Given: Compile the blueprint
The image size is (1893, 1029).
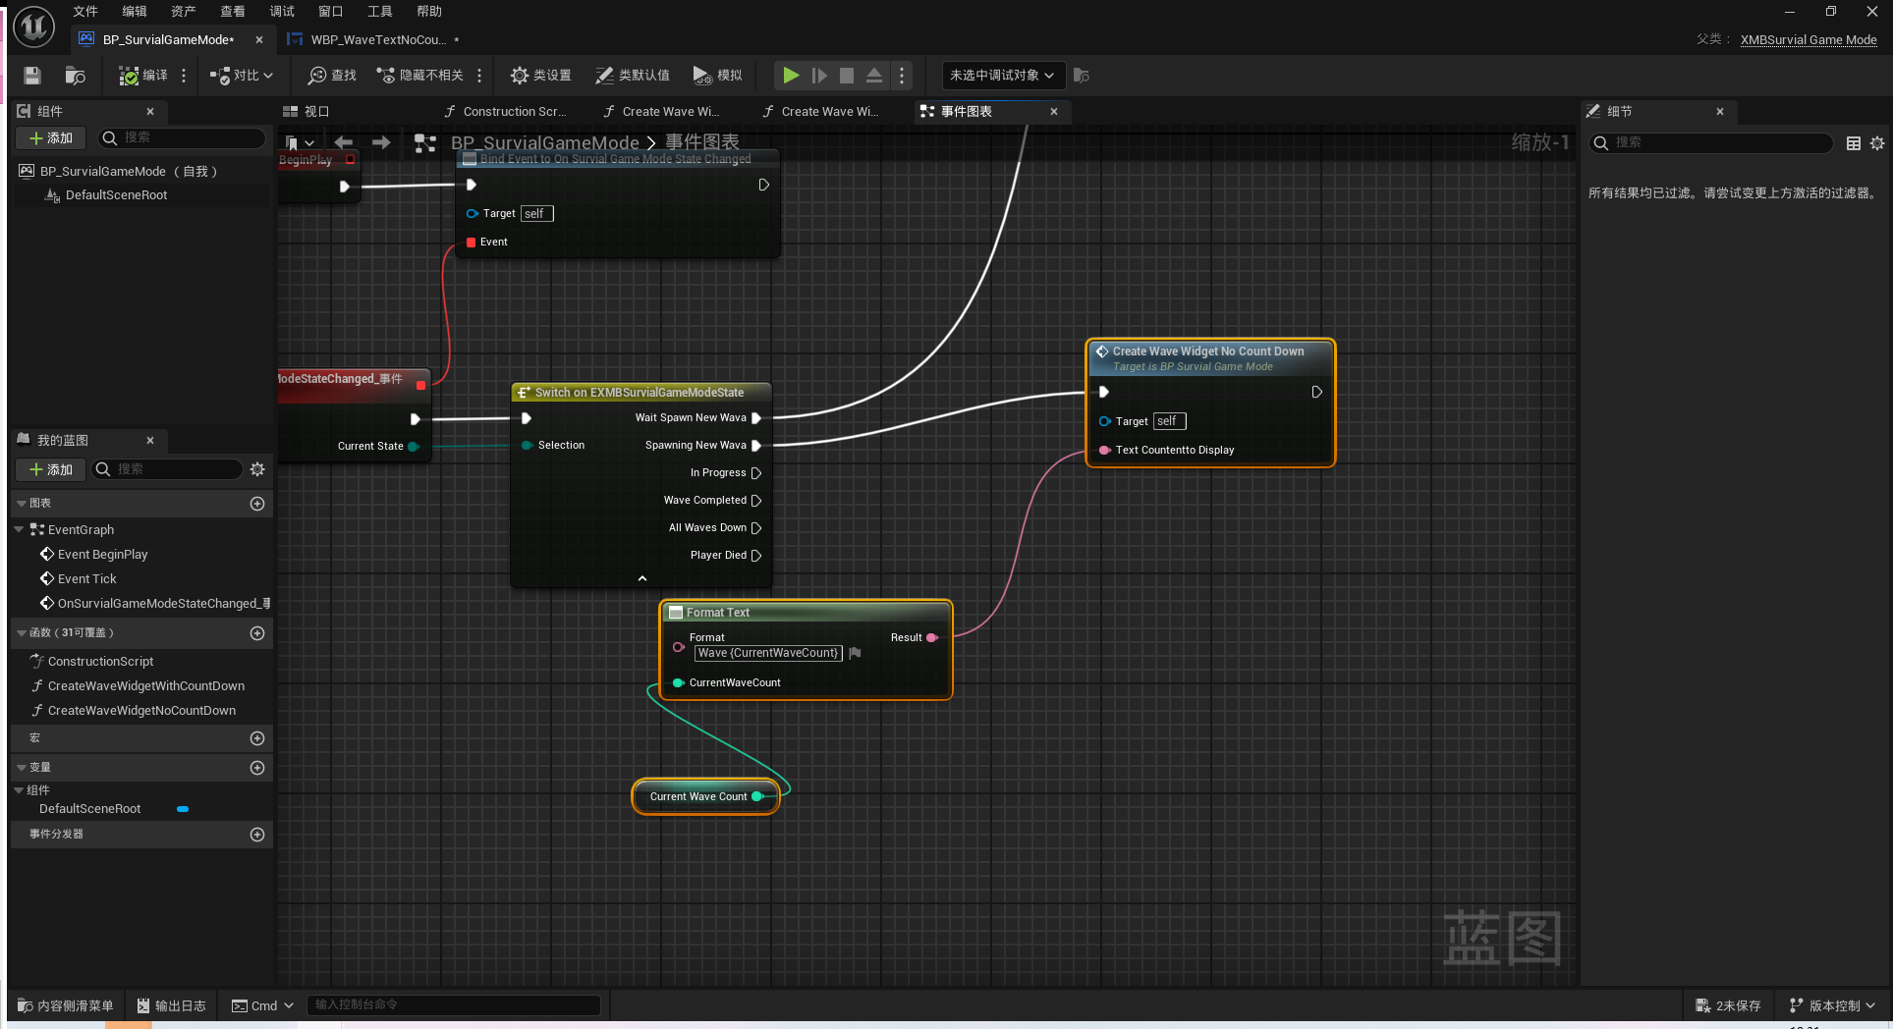Looking at the screenshot, I should tap(143, 76).
